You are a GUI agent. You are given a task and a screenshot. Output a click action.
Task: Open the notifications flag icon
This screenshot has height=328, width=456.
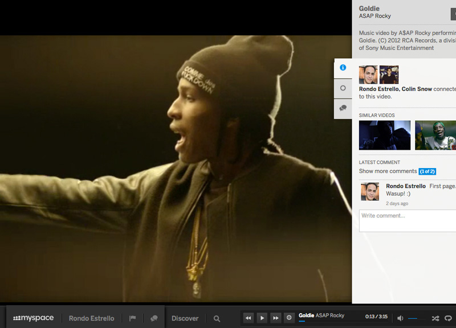[133, 318]
